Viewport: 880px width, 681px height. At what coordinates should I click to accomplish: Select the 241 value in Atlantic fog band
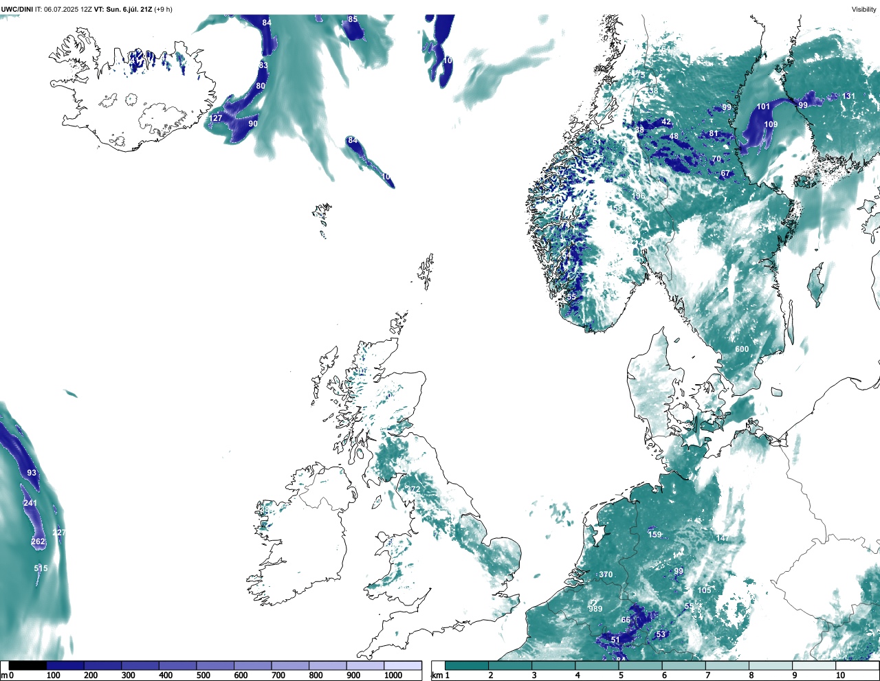point(30,503)
